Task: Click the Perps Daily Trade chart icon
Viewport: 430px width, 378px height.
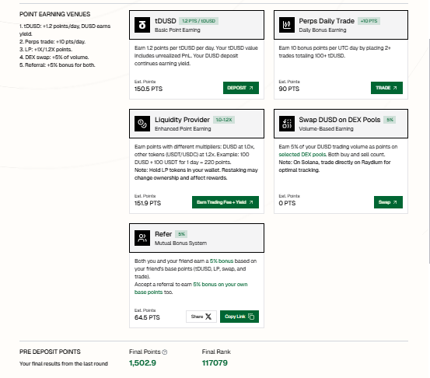Action: (x=287, y=25)
